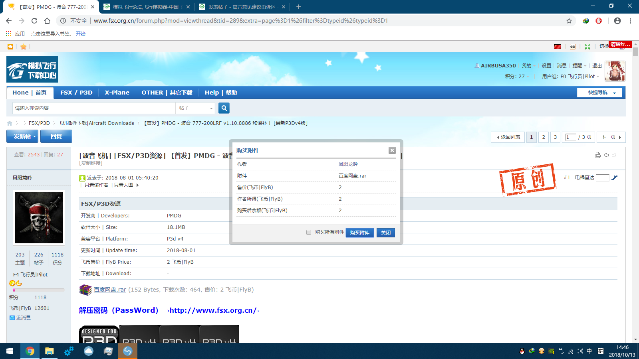Confirm with the 购买附件 button
The width and height of the screenshot is (639, 359).
[x=360, y=233]
